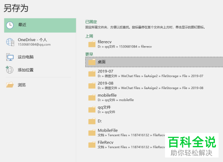
Task: Open the 2019-07 folder
Action: point(154,73)
